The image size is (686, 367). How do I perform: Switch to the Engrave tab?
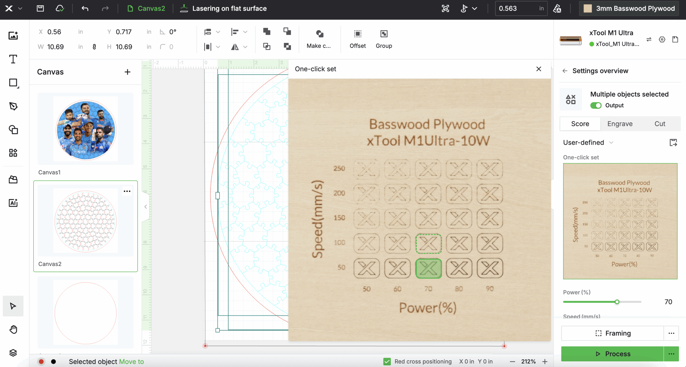coord(620,124)
